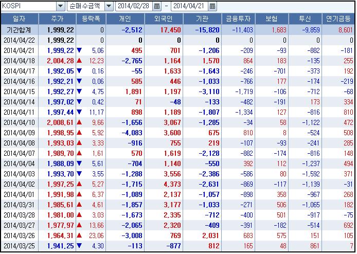Select the 2014/04/09 date cell
357x254 pixels.
coord(20,133)
